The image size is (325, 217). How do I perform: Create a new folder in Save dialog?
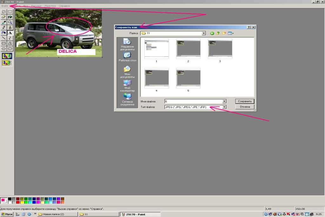click(x=224, y=33)
